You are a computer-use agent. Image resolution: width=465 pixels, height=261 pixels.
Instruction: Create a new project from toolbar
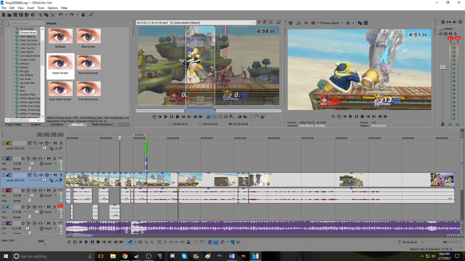click(x=4, y=15)
